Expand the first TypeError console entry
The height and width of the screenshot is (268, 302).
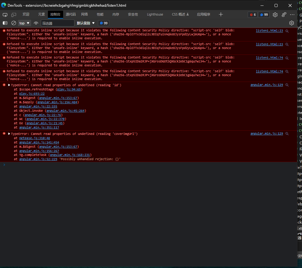click(9, 85)
